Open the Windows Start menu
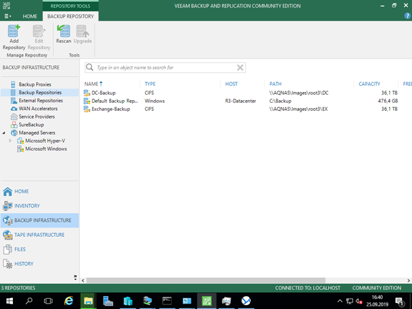 click(10, 300)
